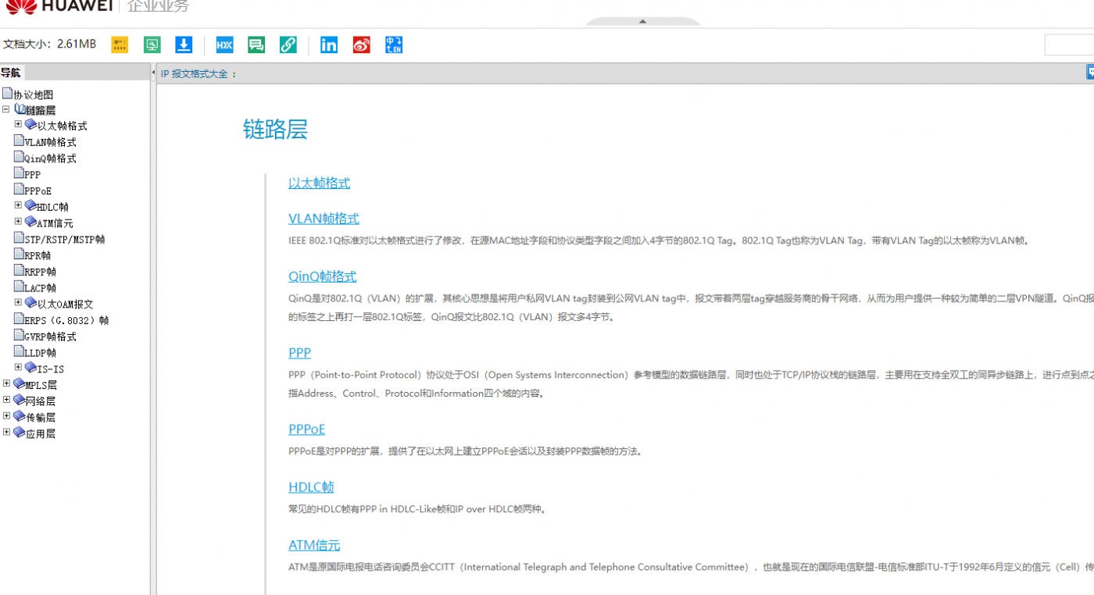The image size is (1094, 595).
Task: Select GVRP帧格式 in the navigation tree
Action: point(50,337)
